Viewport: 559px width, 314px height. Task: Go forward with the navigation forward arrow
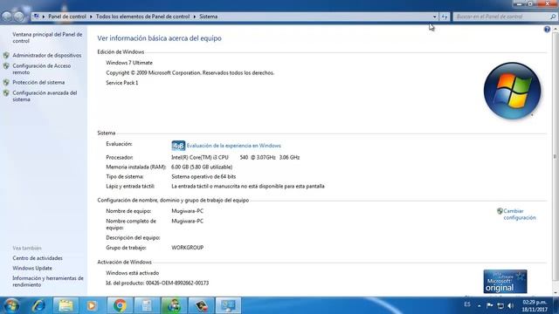tap(19, 17)
